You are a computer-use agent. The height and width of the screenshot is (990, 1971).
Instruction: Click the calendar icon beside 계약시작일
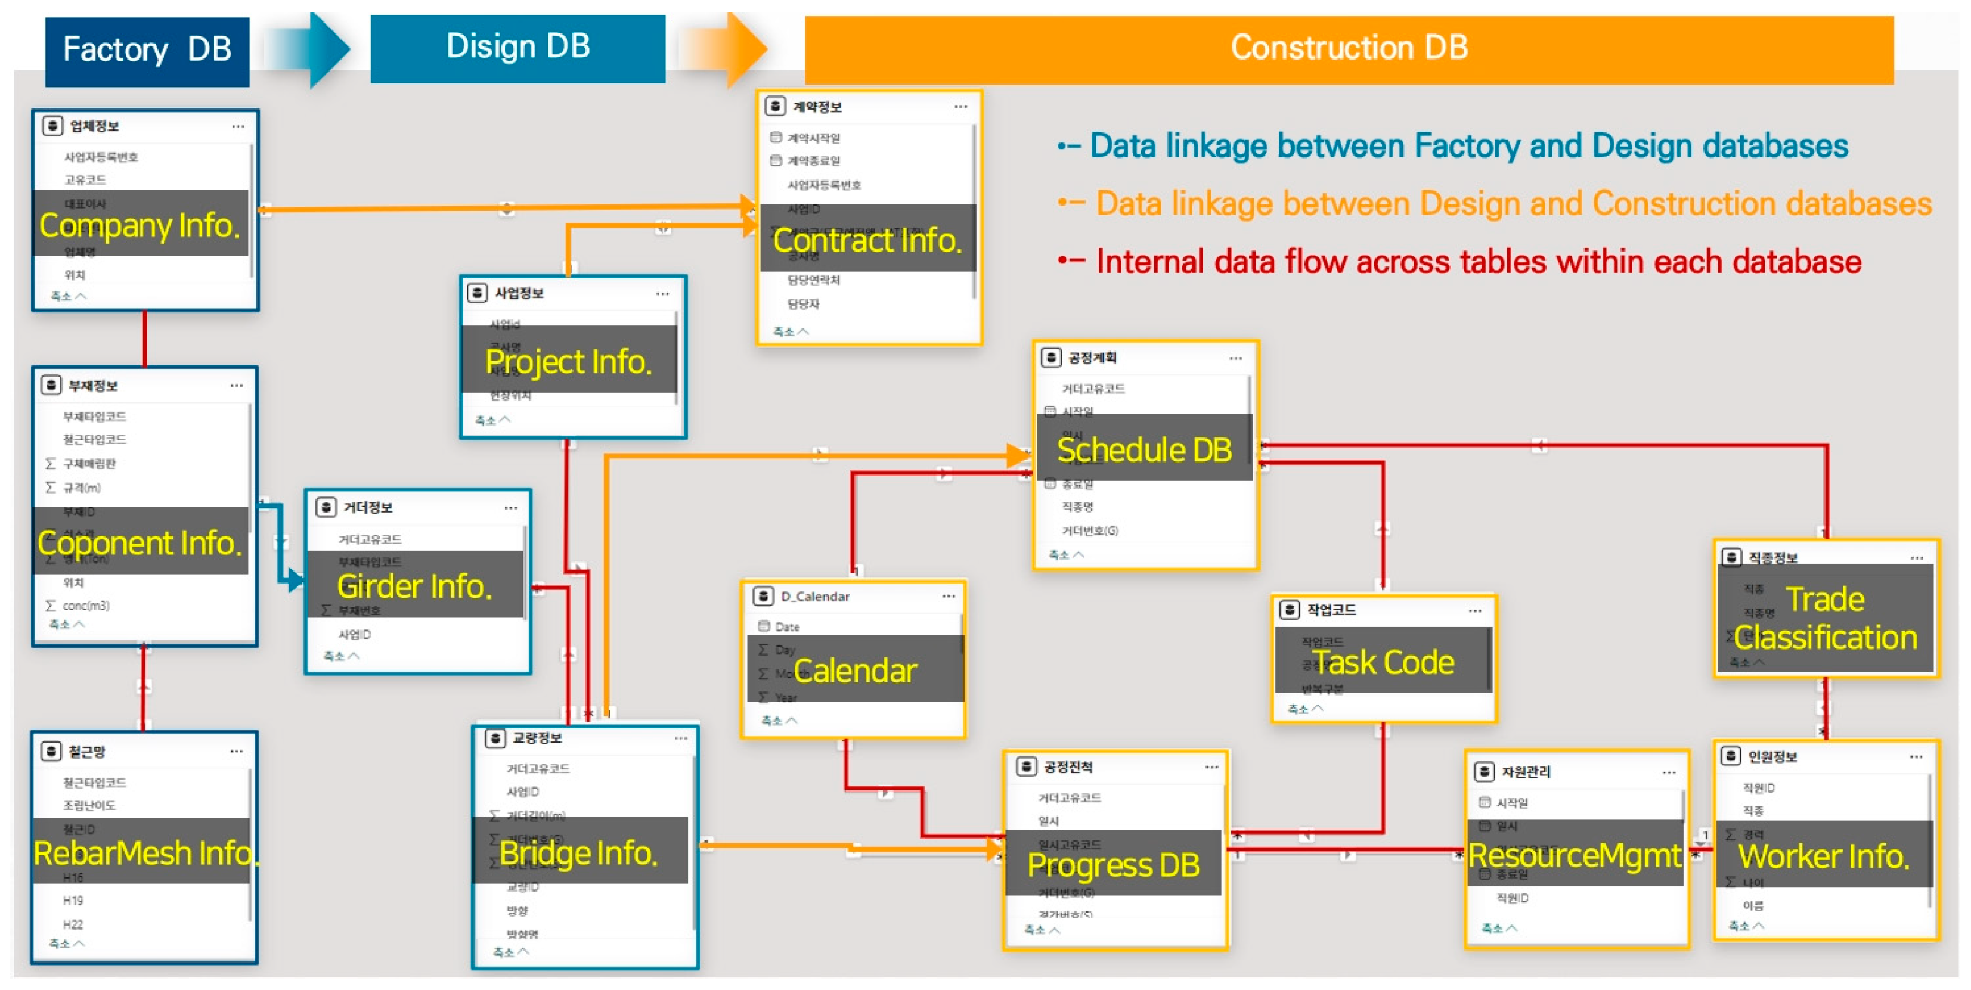coord(775,138)
